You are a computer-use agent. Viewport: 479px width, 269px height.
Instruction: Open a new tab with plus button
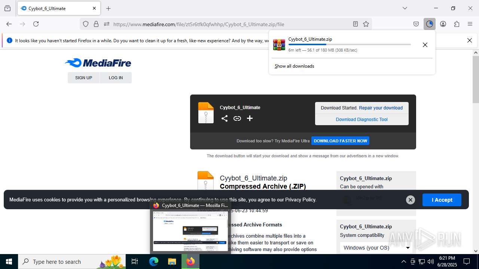pyautogui.click(x=108, y=8)
